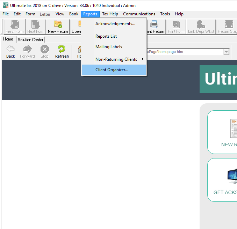
Task: Switch to the Solution Center tab
Action: tap(30, 40)
